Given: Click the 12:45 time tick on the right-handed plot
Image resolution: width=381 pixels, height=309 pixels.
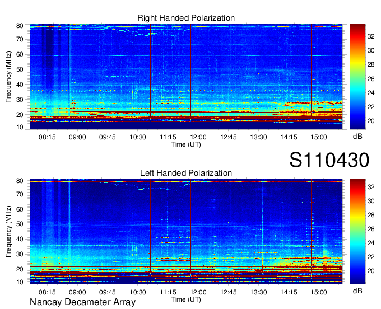Looking at the screenshot, I should 229,137.
